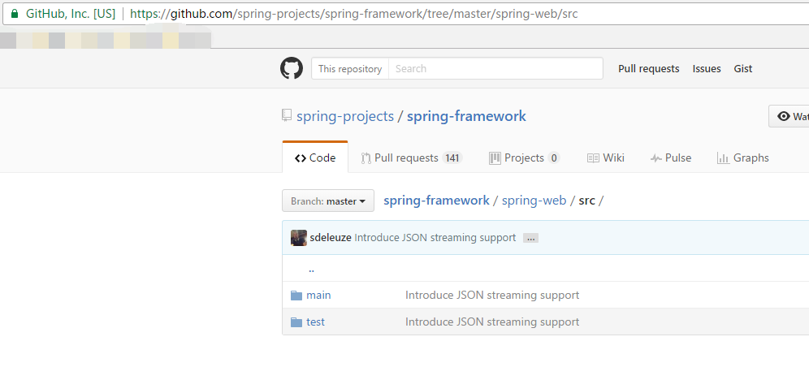
Task: Open sdeleuze's profile from the author name
Action: [331, 238]
